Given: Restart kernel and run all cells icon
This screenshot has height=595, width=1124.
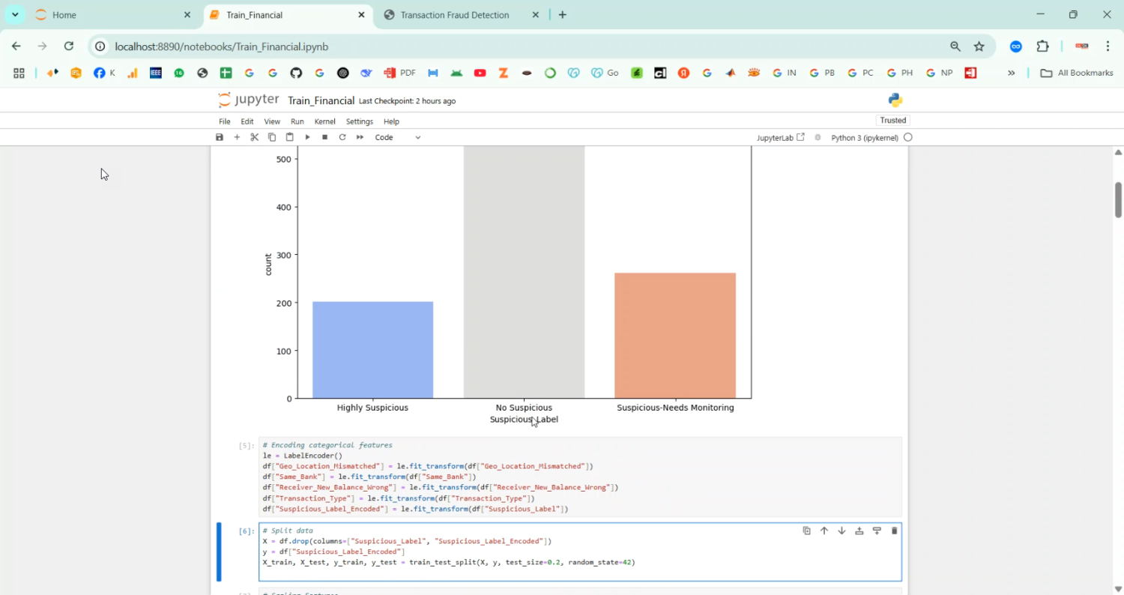Looking at the screenshot, I should tap(360, 137).
